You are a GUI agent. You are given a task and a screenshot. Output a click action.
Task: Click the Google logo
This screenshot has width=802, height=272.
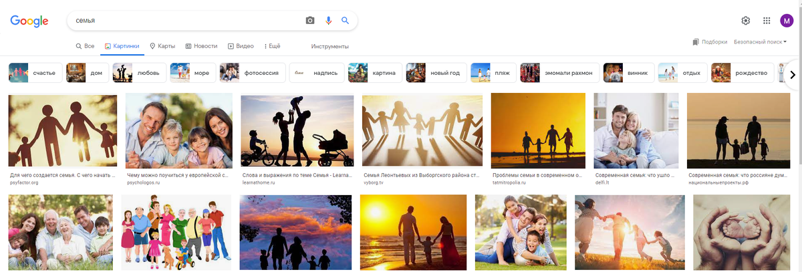(29, 21)
